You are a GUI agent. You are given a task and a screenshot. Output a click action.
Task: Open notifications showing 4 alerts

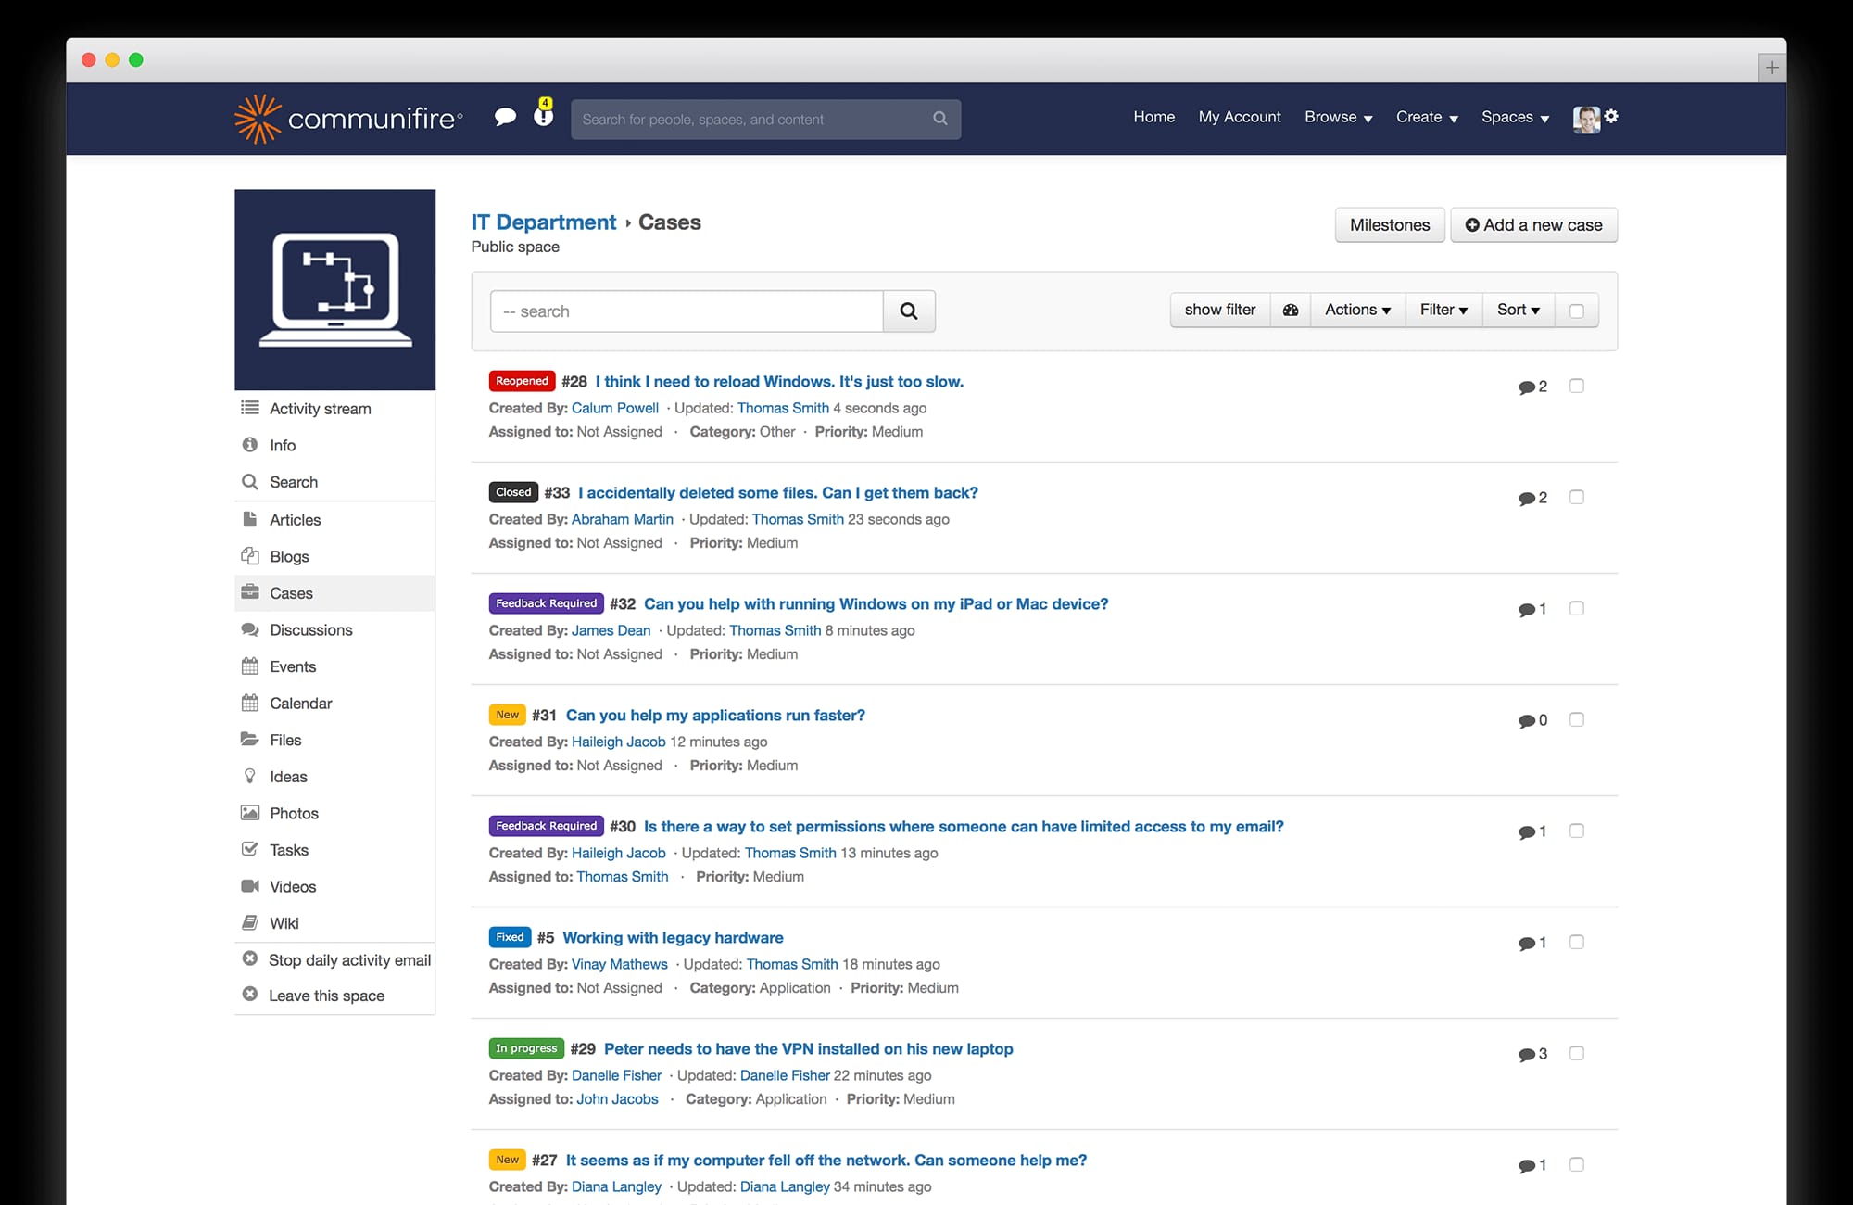[542, 117]
